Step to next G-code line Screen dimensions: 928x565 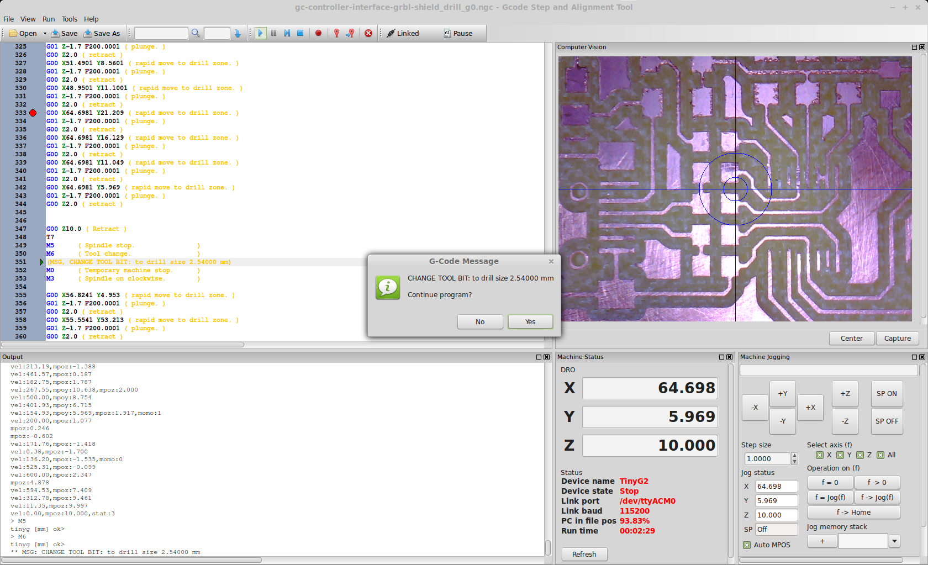[x=287, y=34]
